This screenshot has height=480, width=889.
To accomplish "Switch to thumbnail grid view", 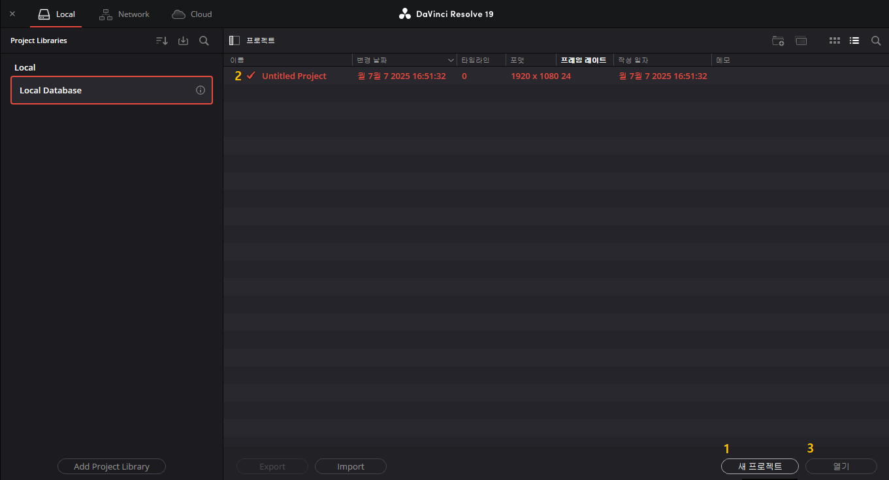I will [x=835, y=40].
